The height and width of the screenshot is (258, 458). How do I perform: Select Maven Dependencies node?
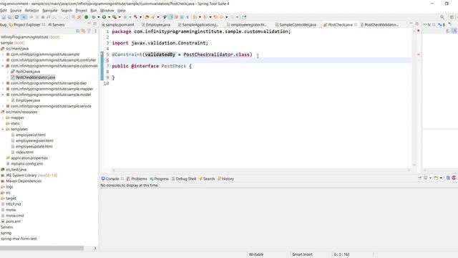24,181
